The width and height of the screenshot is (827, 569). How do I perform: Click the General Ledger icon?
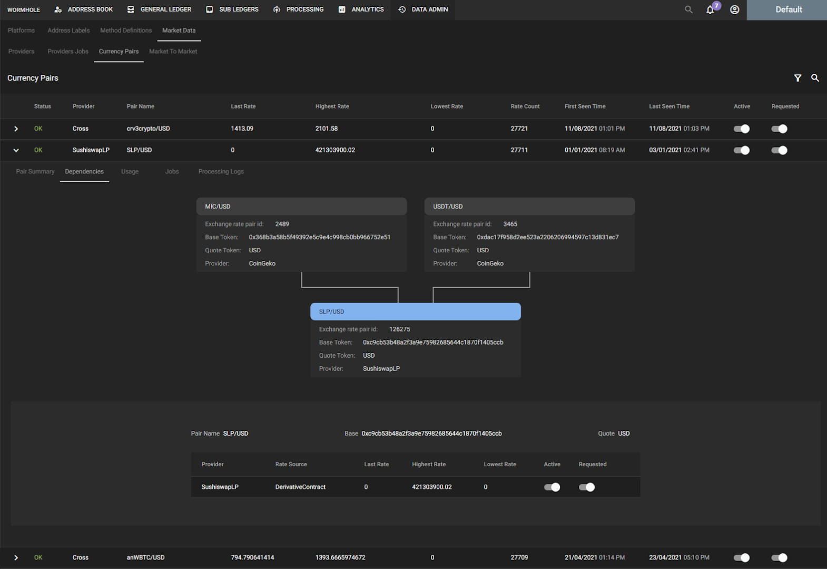point(131,9)
